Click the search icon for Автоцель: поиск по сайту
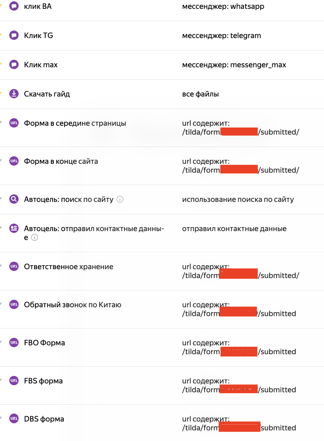Viewport: 324px width, 441px height. (x=14, y=199)
